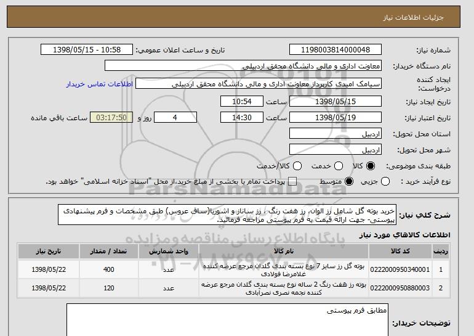Click the تاریخ نیاز column header
Viewport: 474px width, 336px height.
pos(49,252)
